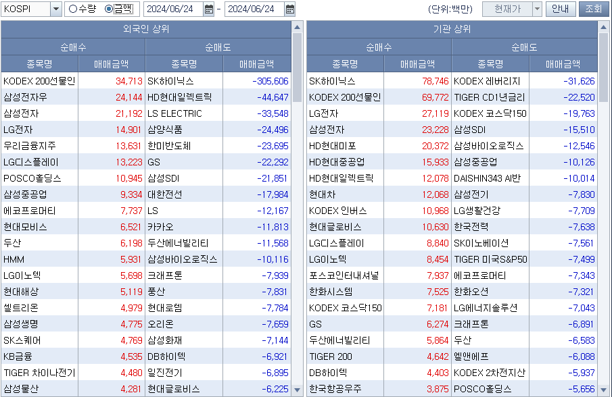Click 순매수 header in institution panel

pos(379,47)
